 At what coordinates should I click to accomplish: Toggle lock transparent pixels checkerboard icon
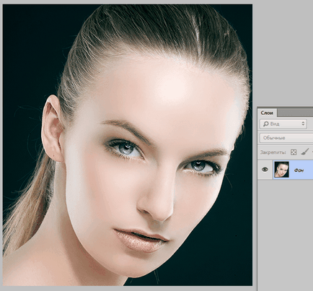tap(294, 152)
